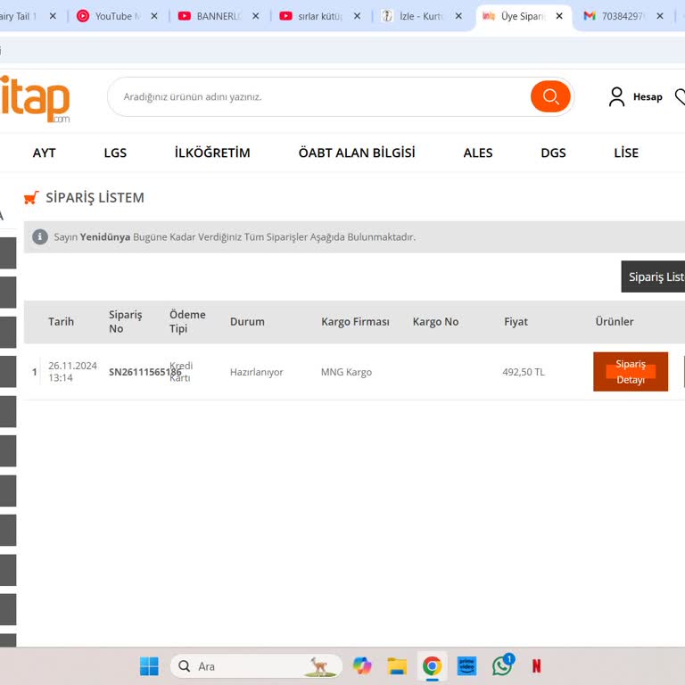
Task: Click the MNG Kargo cell
Action: click(346, 372)
